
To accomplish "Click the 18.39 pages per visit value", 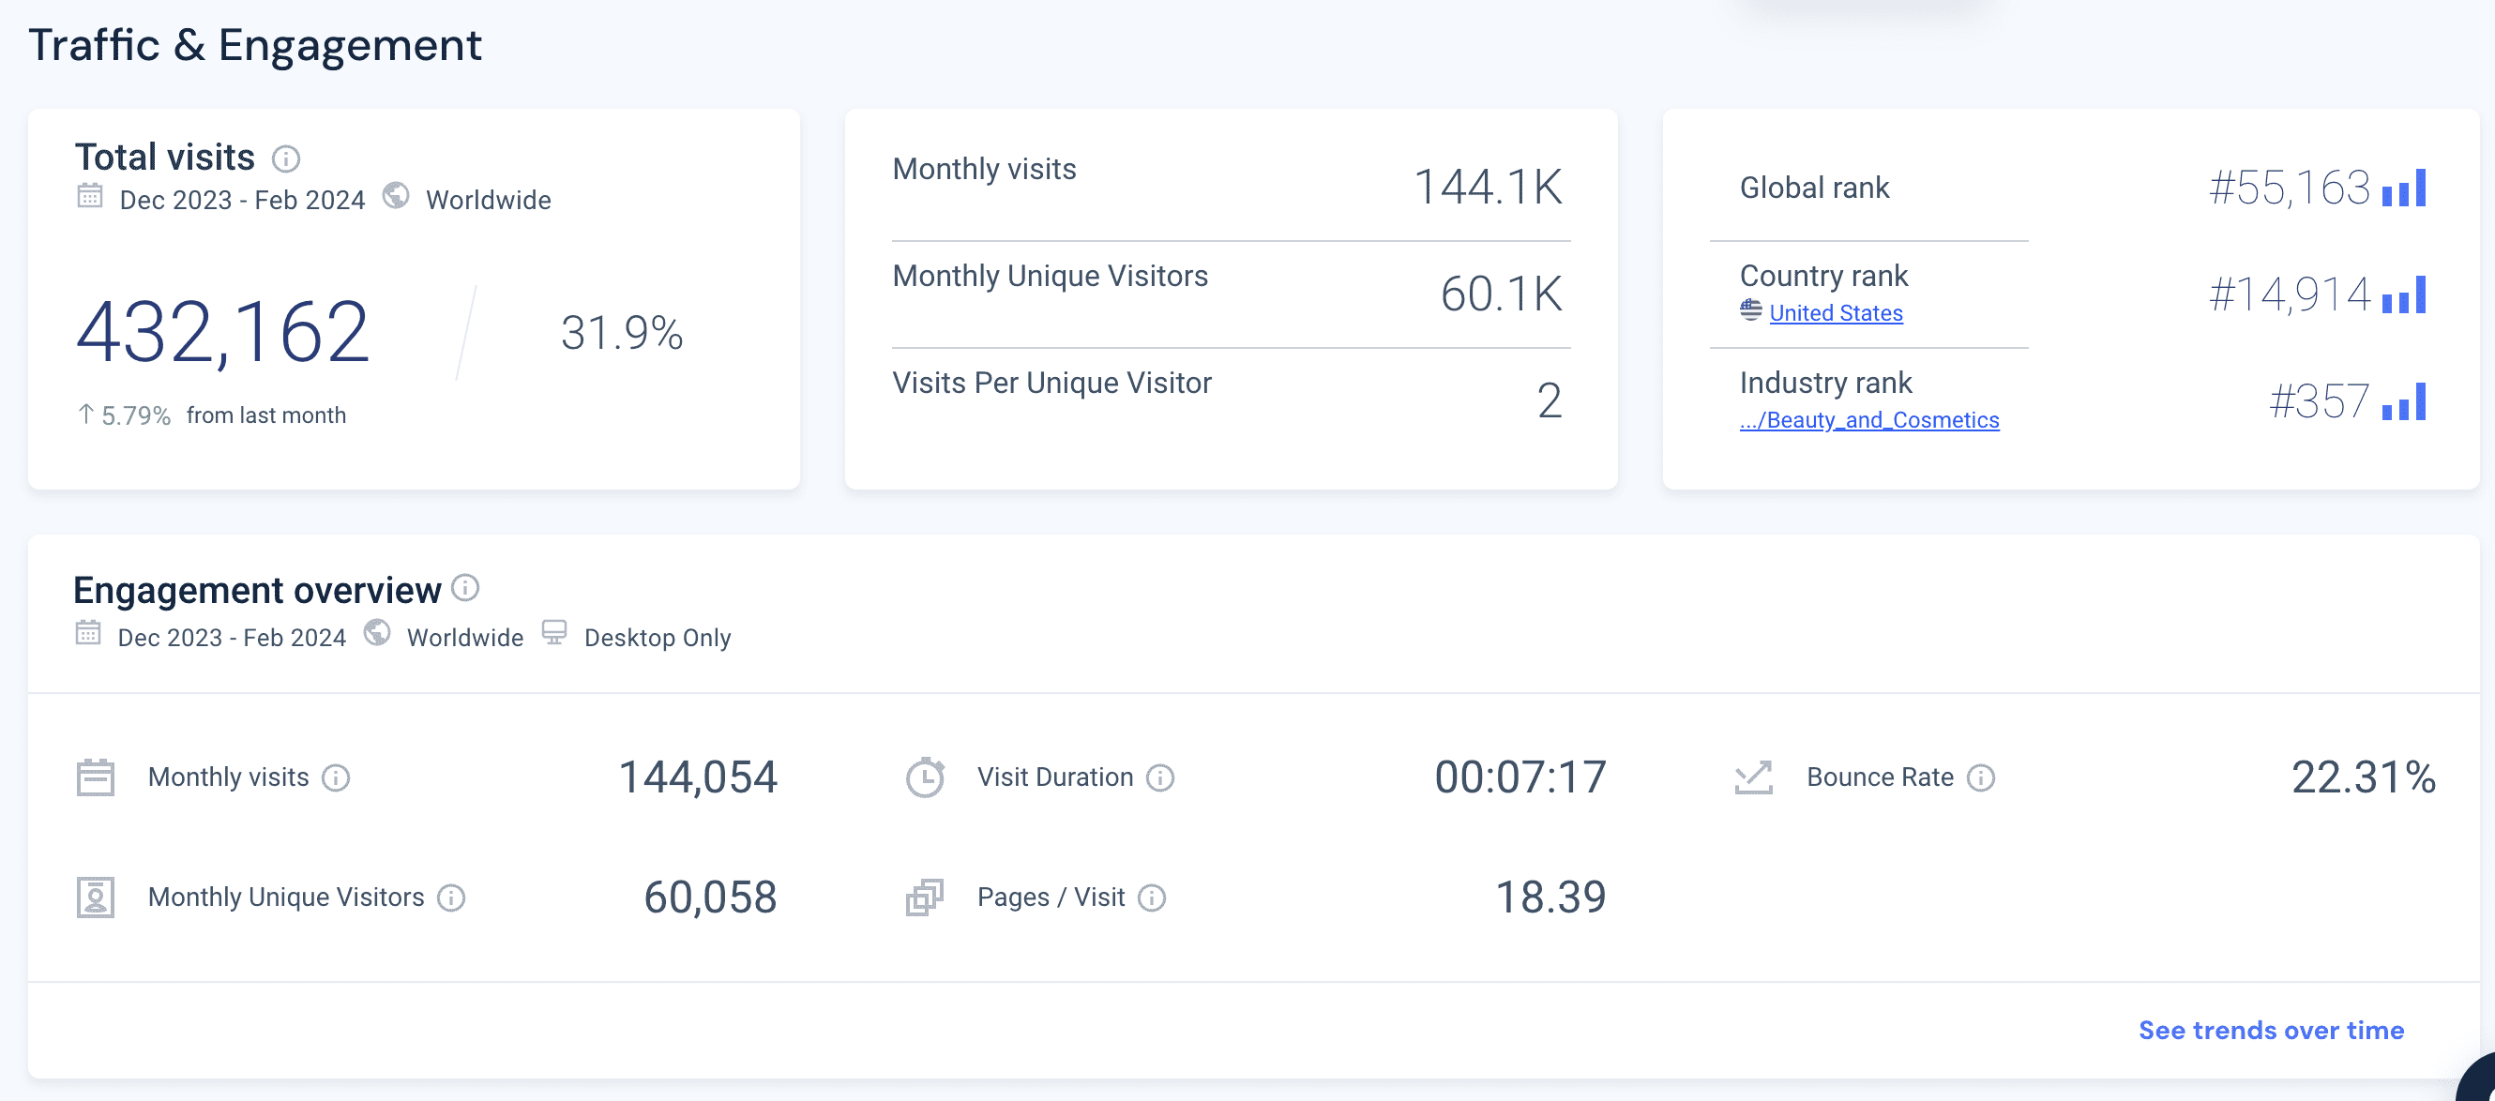I will click(x=1550, y=897).
